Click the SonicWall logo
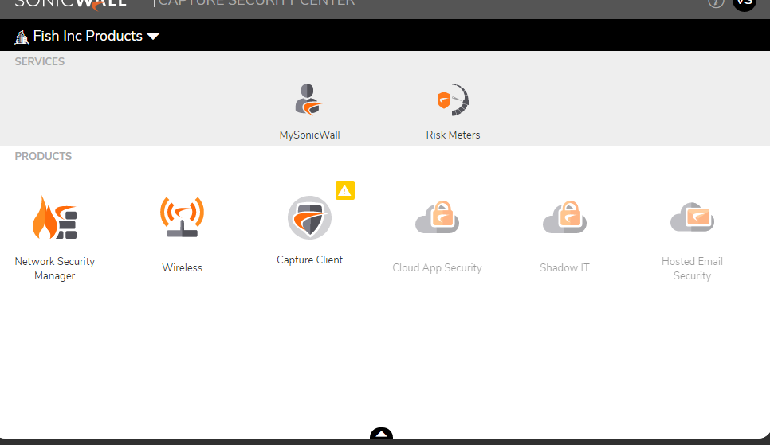The width and height of the screenshot is (770, 445). coord(70,4)
